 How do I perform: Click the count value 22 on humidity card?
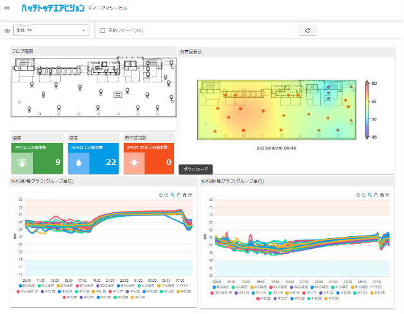(111, 162)
